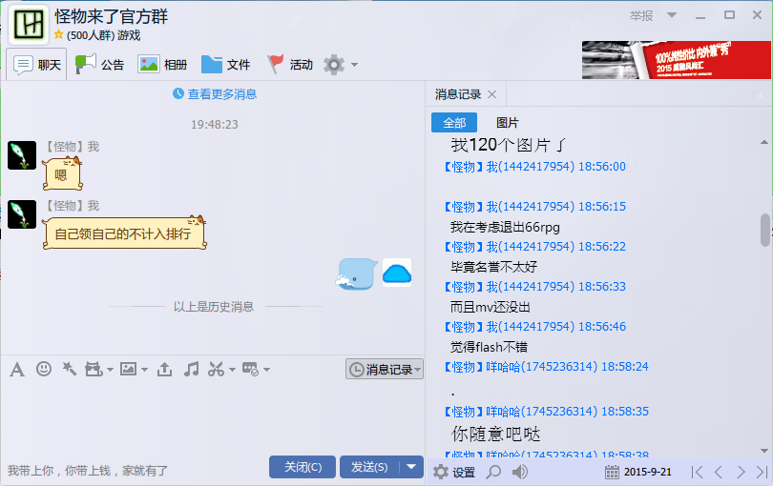The width and height of the screenshot is (773, 486).
Task: Click scroll up arrow in message records
Action: click(x=764, y=142)
